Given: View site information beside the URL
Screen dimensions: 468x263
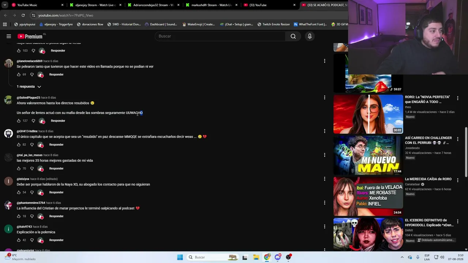Looking at the screenshot, I should [33, 15].
